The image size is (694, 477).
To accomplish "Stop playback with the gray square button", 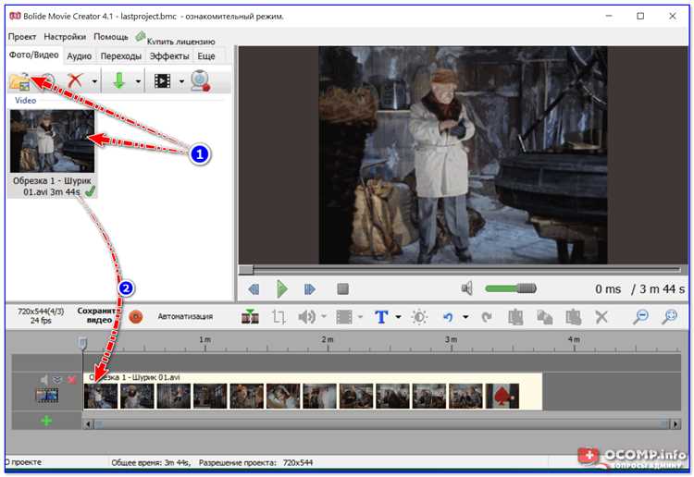I will tap(343, 289).
